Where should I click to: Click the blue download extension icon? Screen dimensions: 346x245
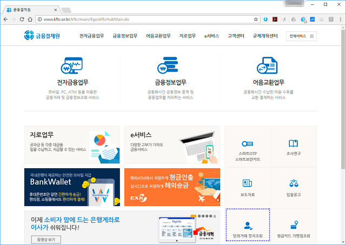[x=265, y=19]
